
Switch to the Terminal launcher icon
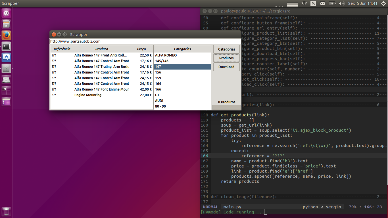6,46
